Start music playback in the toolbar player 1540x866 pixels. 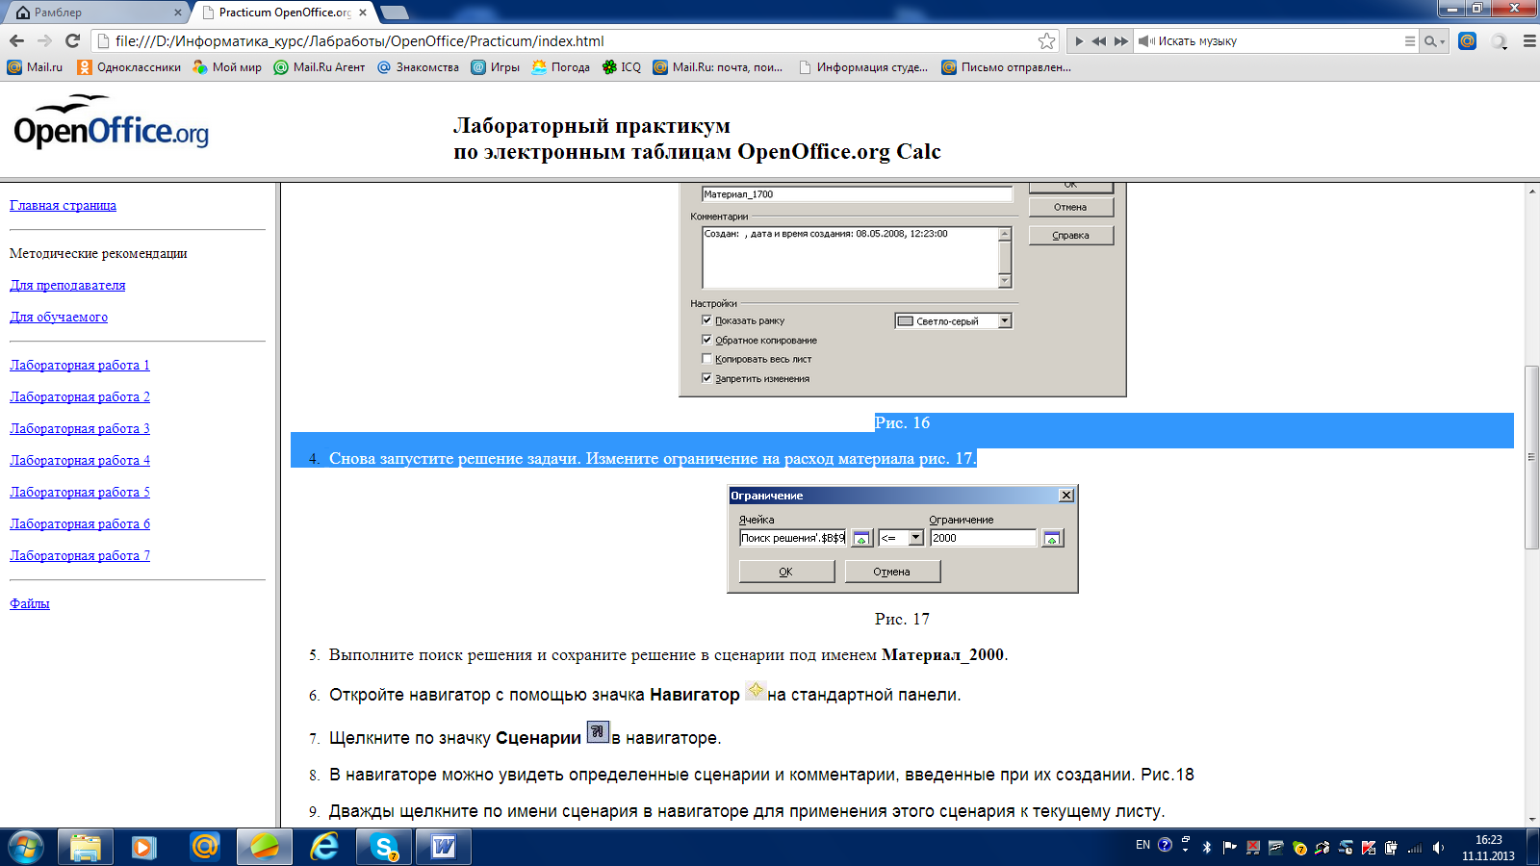(x=1079, y=41)
